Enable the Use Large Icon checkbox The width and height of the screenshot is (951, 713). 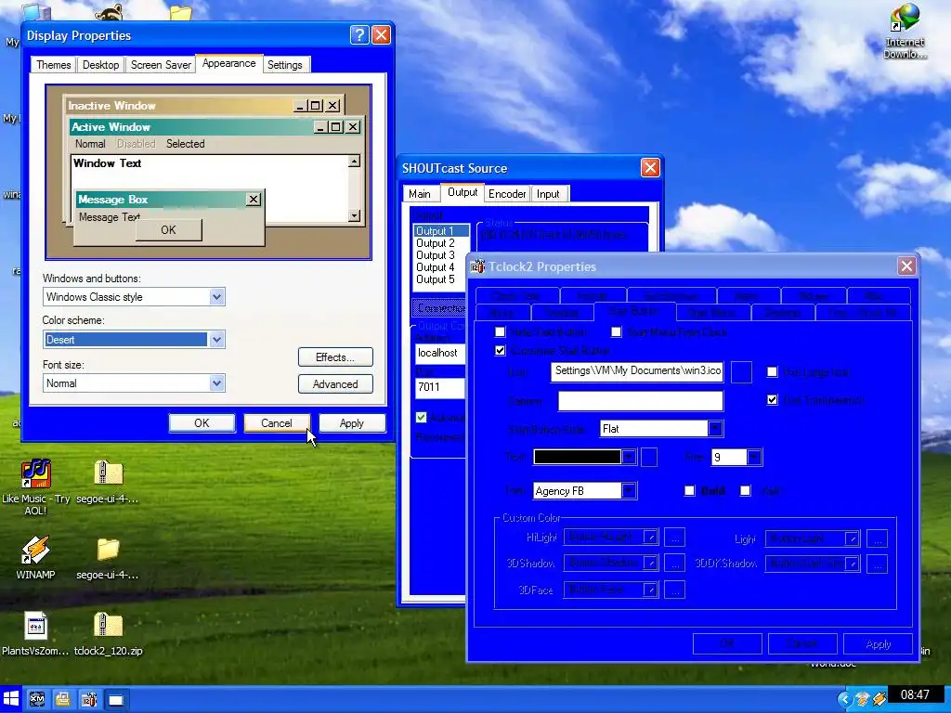(772, 372)
